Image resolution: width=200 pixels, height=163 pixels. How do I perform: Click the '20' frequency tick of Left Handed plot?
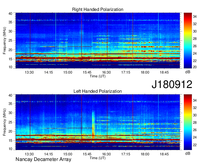(10, 131)
